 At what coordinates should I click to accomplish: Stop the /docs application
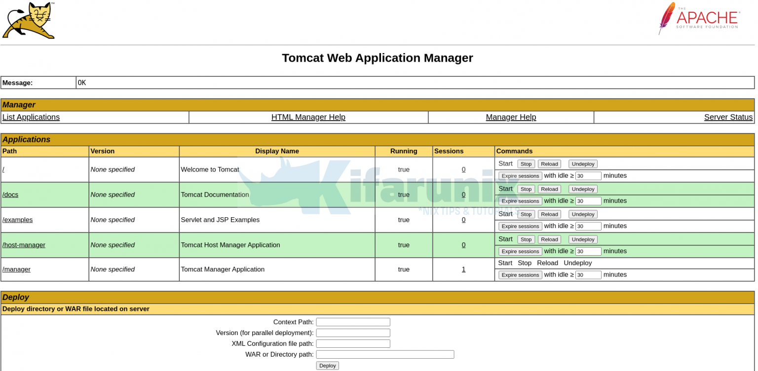tap(526, 189)
